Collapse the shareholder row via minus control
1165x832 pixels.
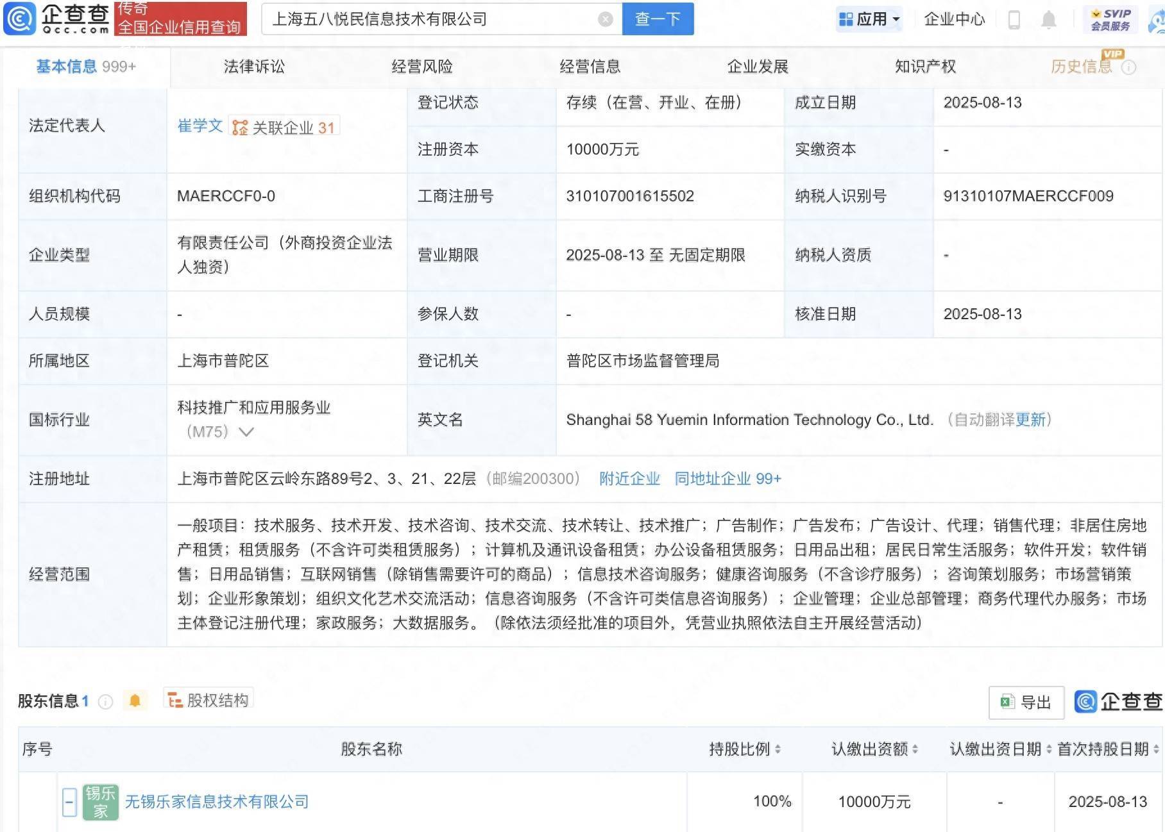click(x=69, y=801)
